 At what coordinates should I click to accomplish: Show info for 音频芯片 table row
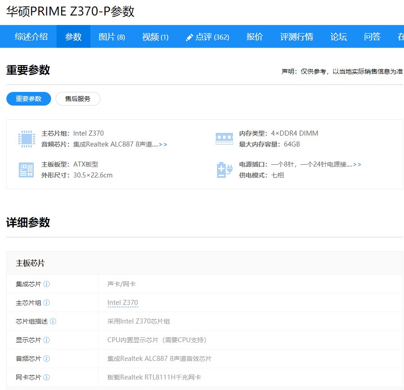click(x=47, y=359)
